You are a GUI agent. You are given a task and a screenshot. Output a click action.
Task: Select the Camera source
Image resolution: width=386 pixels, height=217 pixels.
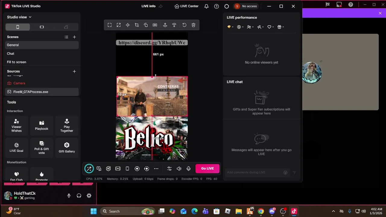(x=42, y=83)
